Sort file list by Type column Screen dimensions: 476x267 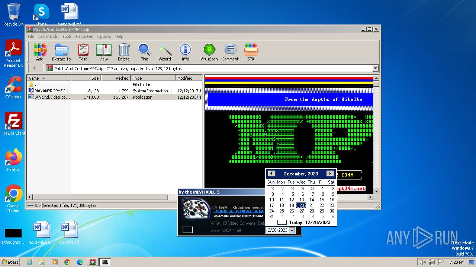(153, 78)
